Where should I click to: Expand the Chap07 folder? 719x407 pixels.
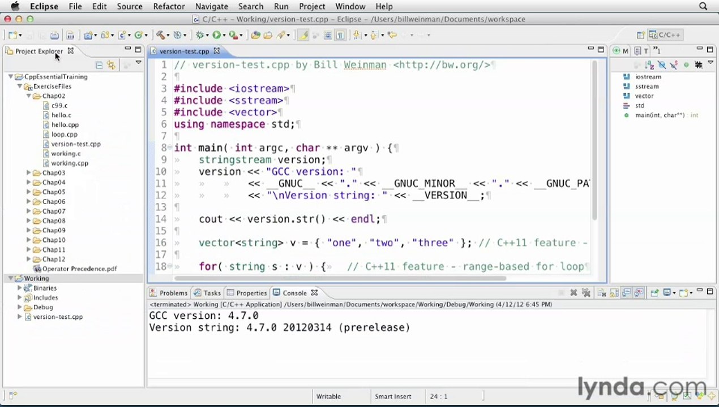point(28,211)
